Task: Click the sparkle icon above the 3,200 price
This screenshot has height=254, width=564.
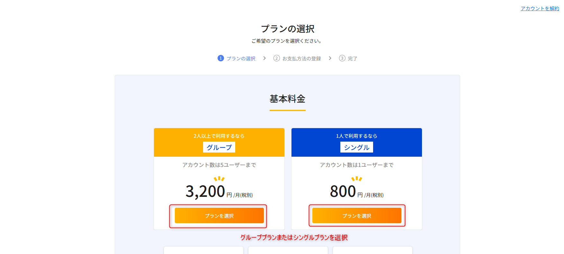Action: pyautogui.click(x=219, y=179)
